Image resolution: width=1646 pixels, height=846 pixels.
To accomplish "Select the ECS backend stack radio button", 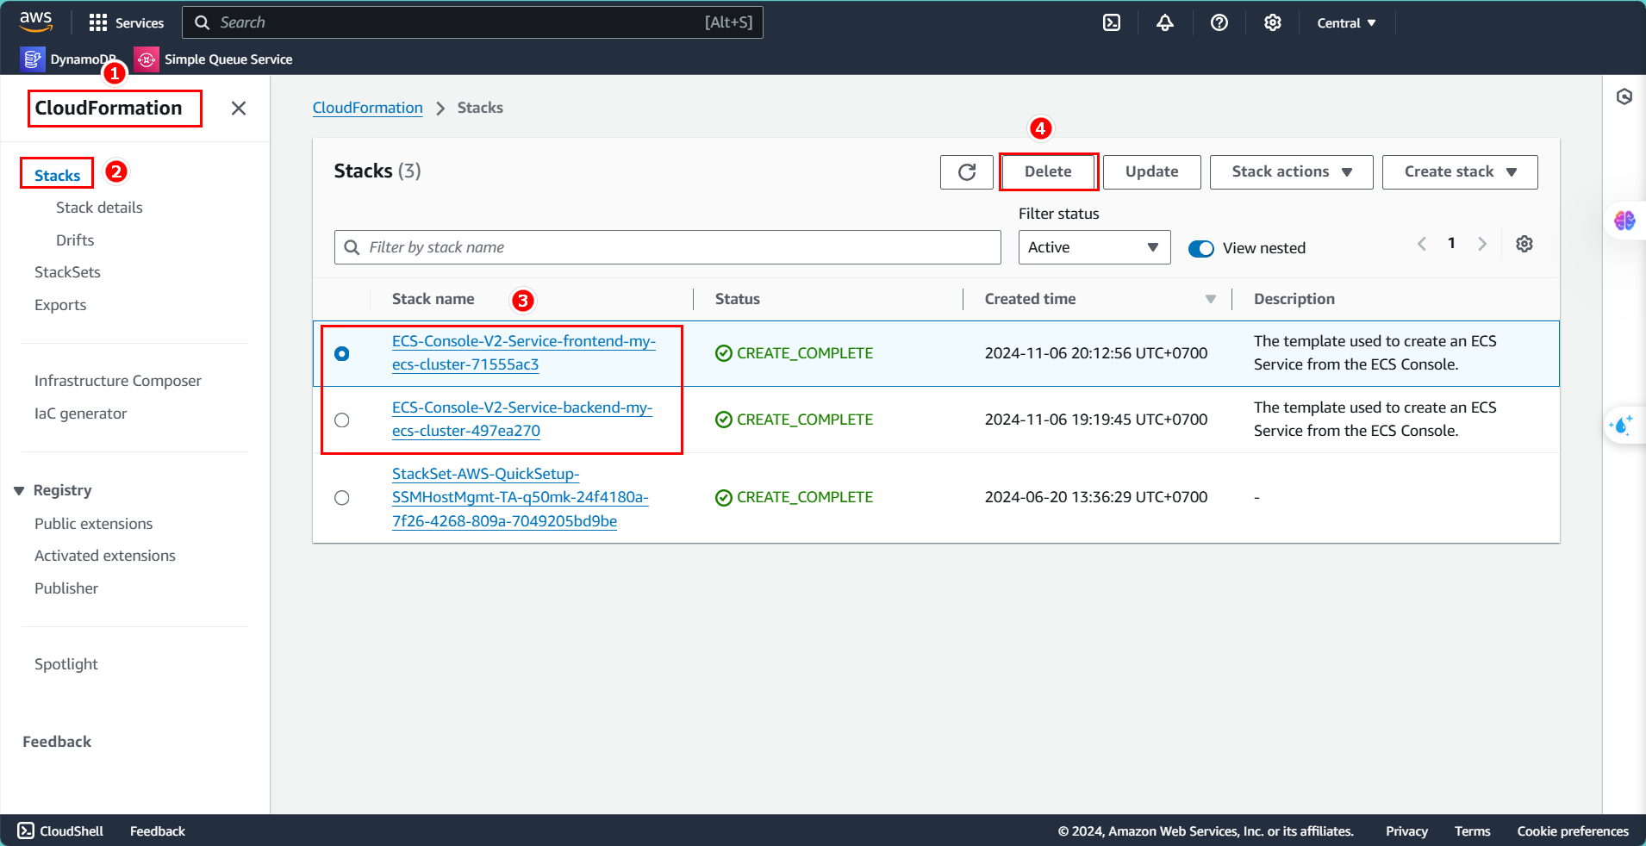I will click(x=342, y=420).
